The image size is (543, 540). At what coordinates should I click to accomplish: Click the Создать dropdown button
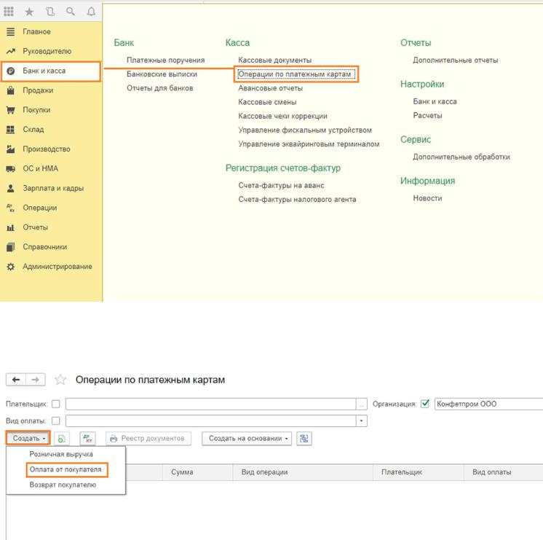[26, 439]
